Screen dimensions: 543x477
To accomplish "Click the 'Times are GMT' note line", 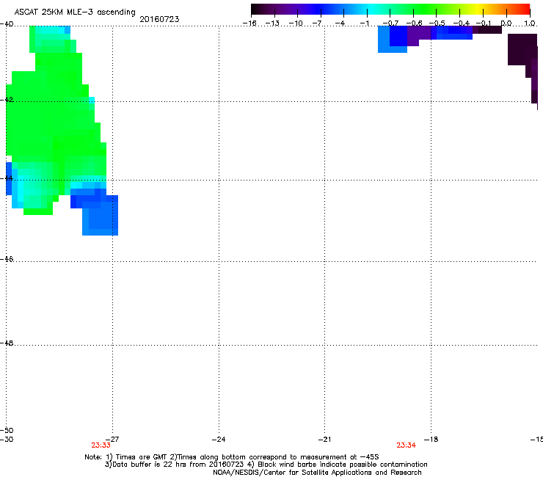I will pyautogui.click(x=232, y=457).
